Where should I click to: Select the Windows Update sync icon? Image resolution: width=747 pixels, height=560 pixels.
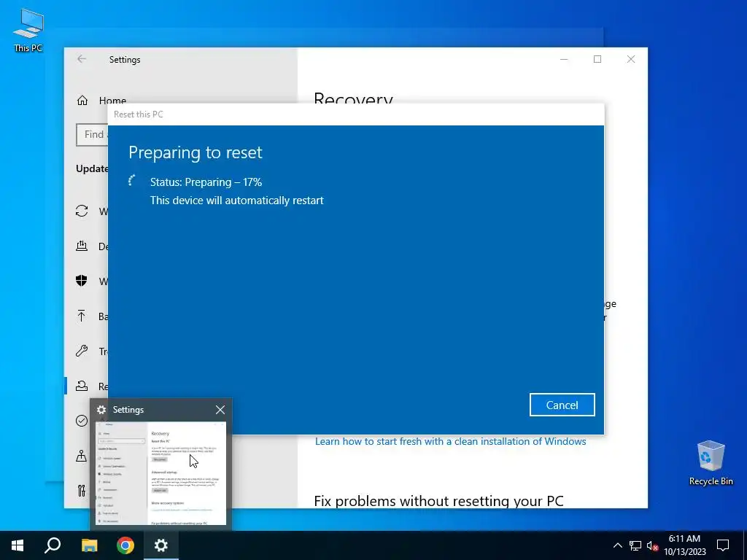pos(82,211)
